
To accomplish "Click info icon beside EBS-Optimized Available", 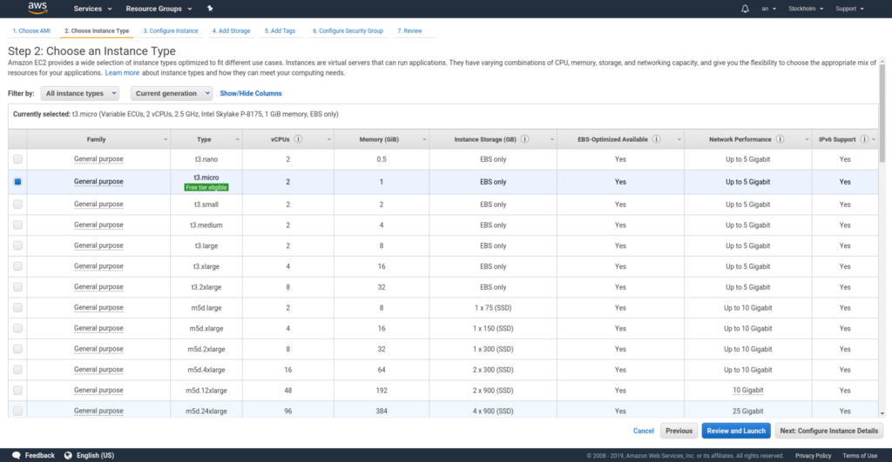I will [656, 139].
